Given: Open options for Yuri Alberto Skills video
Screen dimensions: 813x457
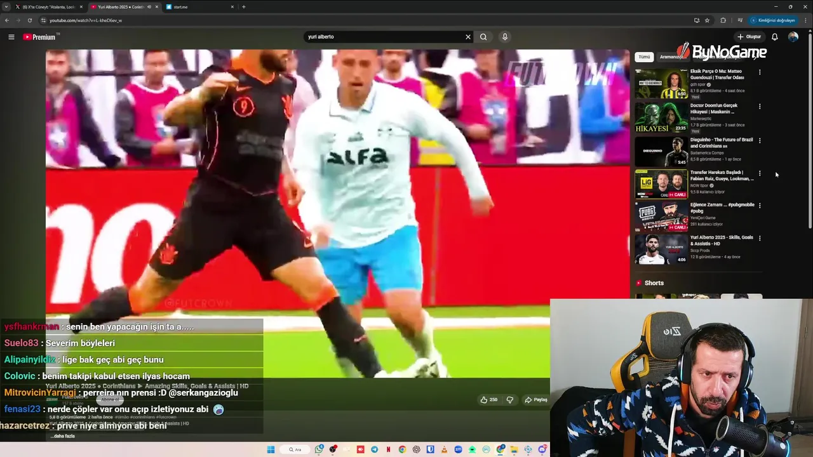Looking at the screenshot, I should [x=760, y=239].
